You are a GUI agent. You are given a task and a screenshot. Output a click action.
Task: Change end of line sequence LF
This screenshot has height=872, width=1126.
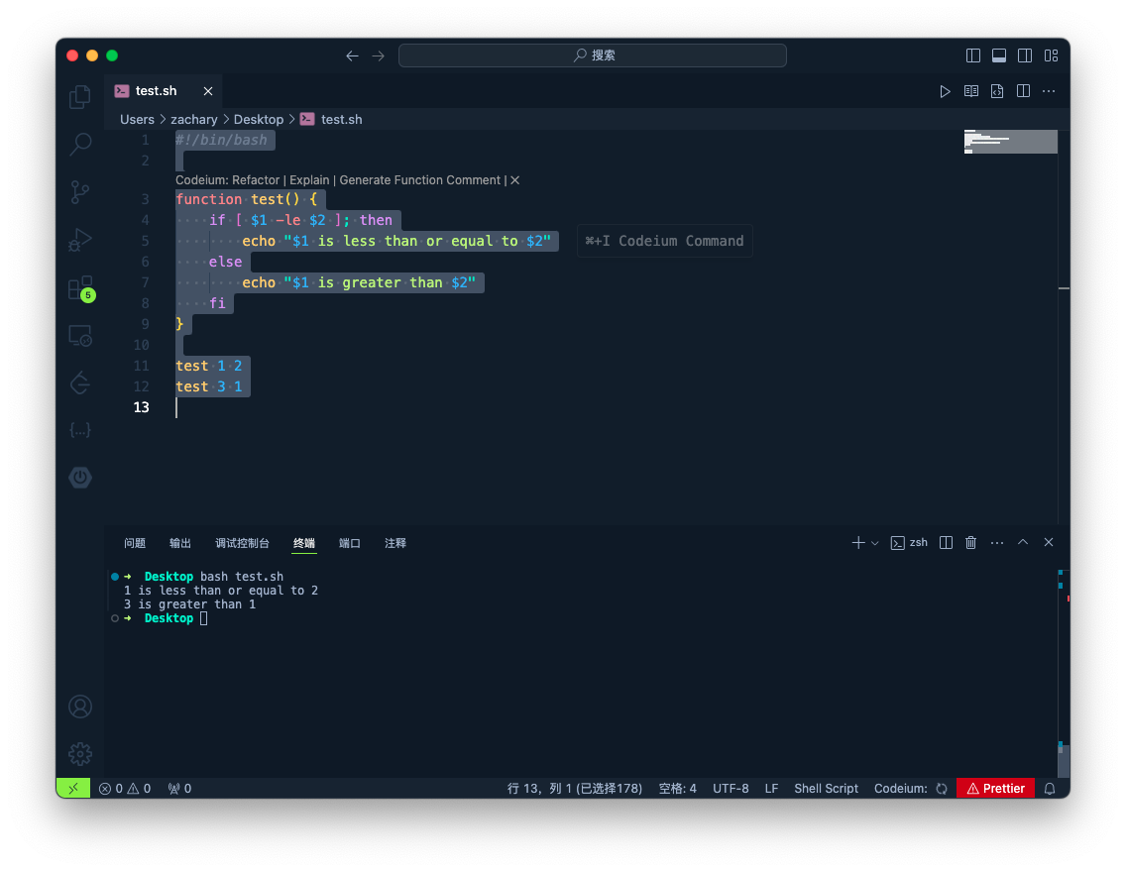coord(771,788)
